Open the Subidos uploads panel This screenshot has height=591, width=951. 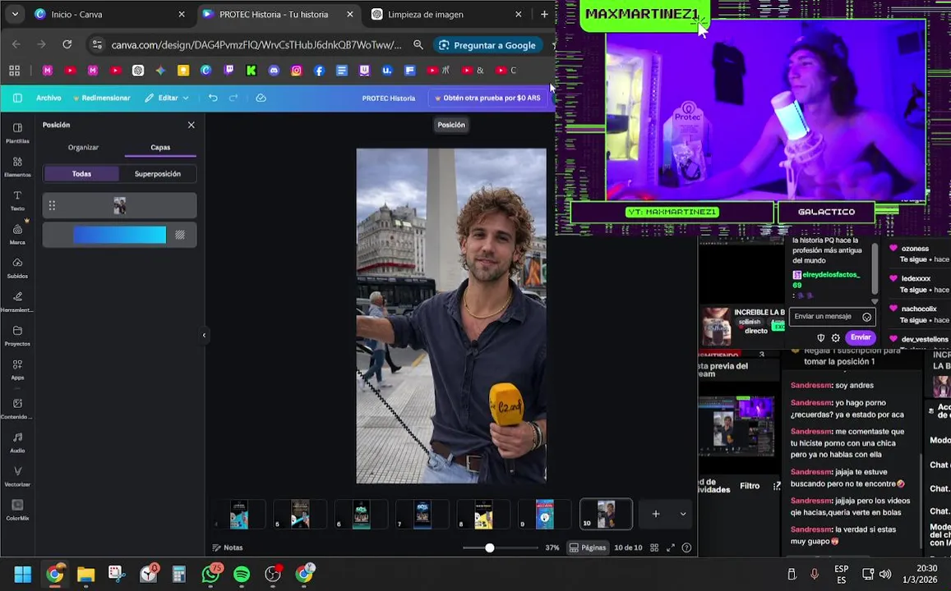(x=17, y=268)
